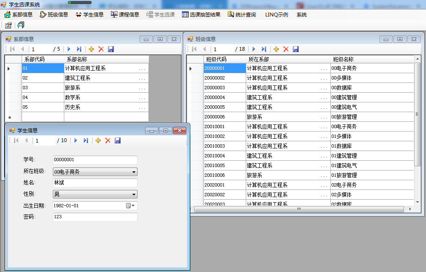This screenshot has width=426, height=272.
Task: Go to next record in 系部信息 window
Action: click(x=69, y=49)
